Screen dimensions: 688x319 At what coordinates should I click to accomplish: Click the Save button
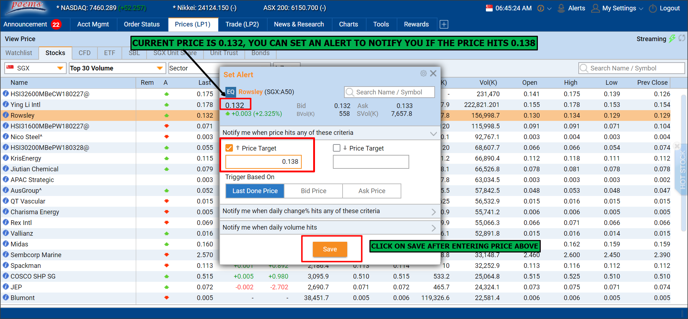(x=330, y=249)
